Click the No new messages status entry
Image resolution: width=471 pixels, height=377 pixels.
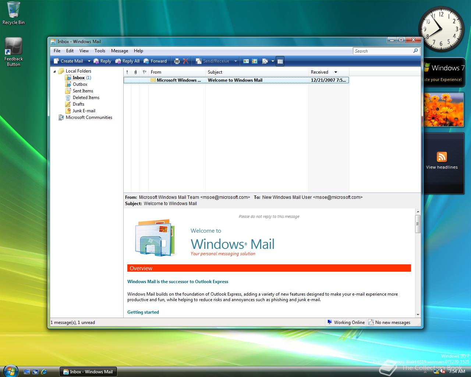pyautogui.click(x=389, y=323)
